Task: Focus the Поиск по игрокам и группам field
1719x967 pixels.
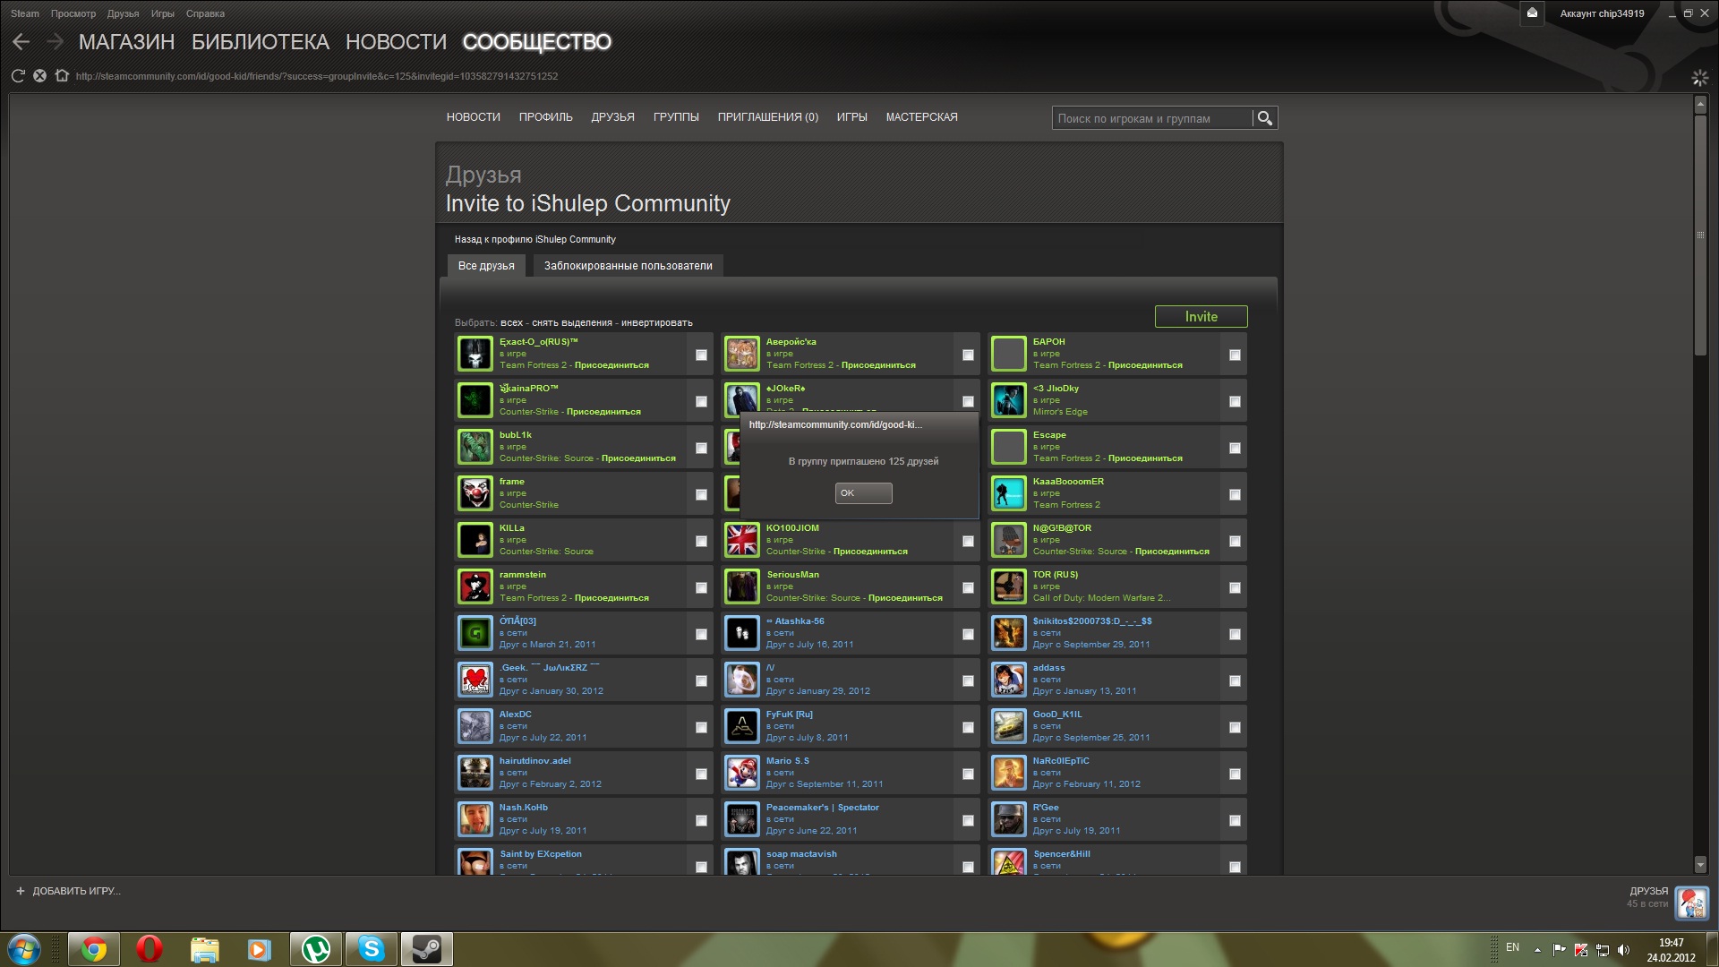Action: (1153, 118)
